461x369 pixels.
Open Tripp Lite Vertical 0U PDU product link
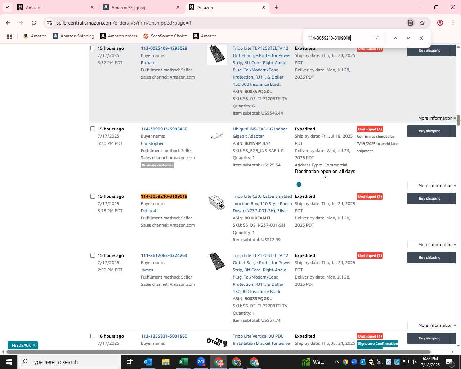pos(262,340)
